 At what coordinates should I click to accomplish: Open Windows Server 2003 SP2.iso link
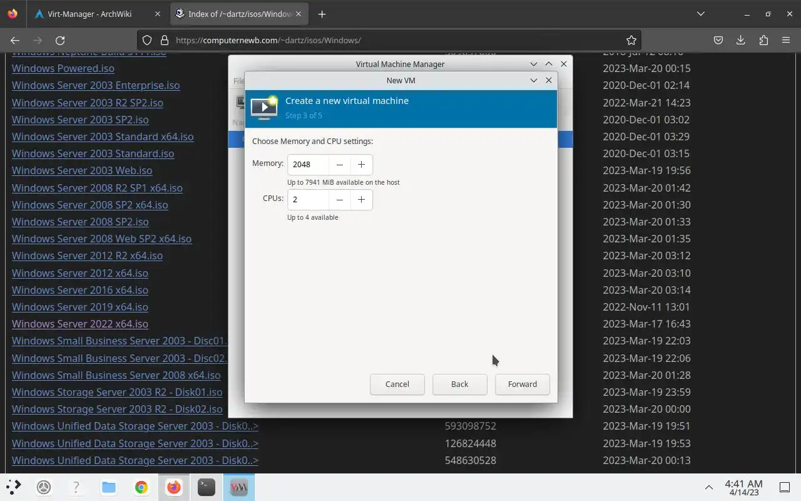80,120
